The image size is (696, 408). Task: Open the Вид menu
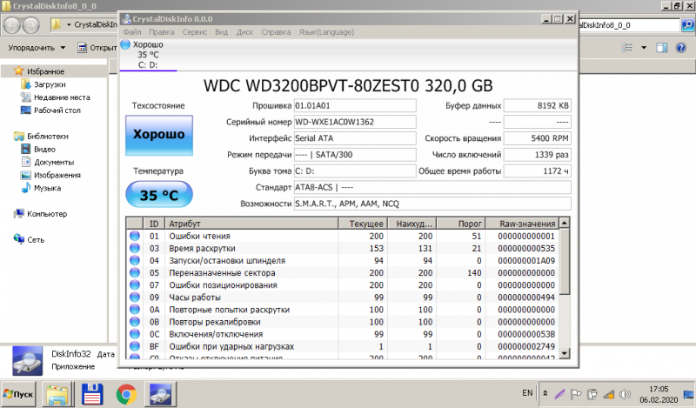click(x=221, y=32)
